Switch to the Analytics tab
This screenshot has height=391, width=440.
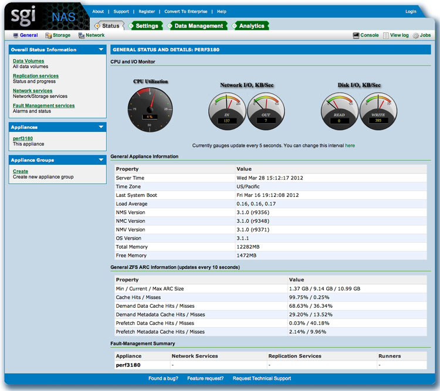pos(251,26)
